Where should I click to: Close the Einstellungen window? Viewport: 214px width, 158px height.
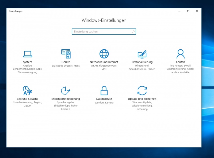197,11
